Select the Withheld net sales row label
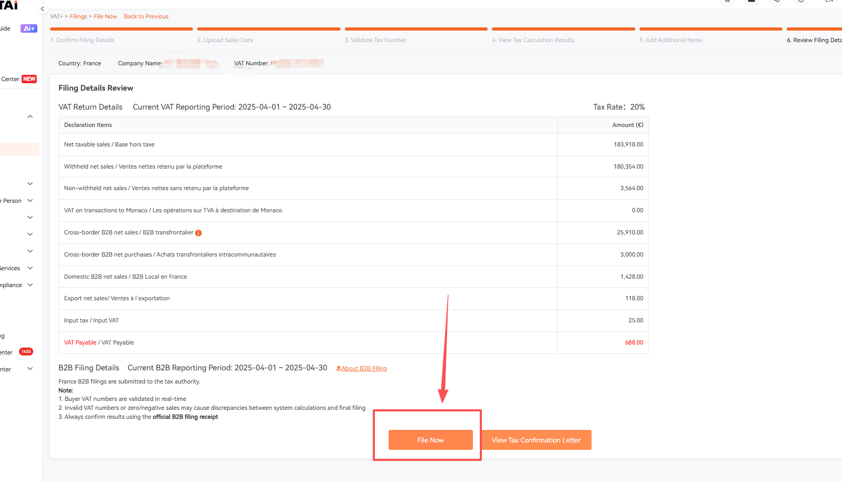Viewport: 842px width, 482px height. [x=143, y=166]
